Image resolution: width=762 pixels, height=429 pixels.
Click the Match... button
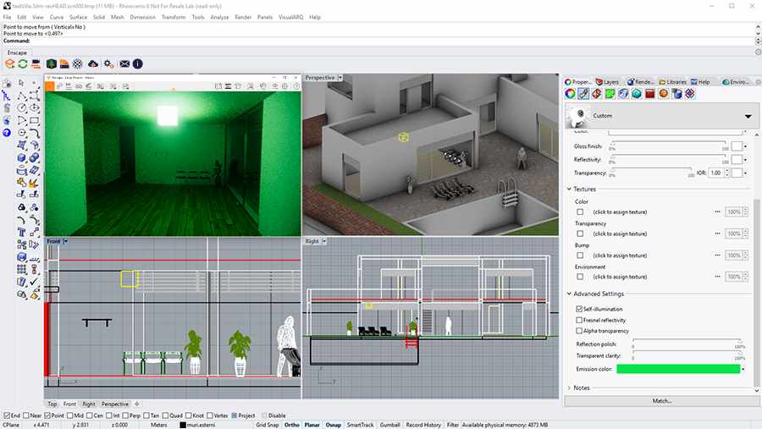662,401
